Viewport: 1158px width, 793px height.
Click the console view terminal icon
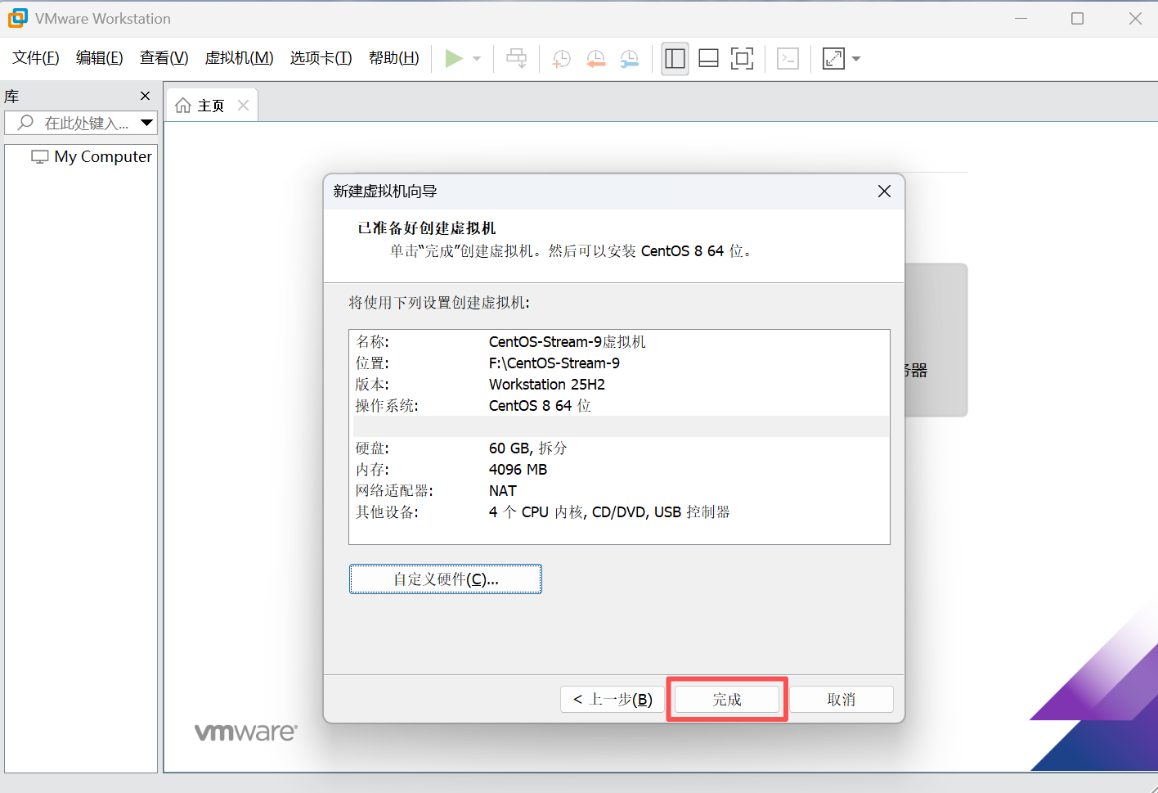point(788,58)
